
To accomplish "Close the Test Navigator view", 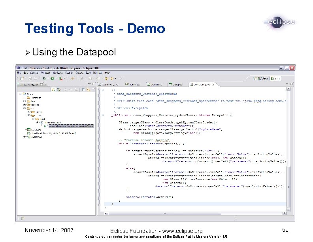I will (x=41, y=84).
